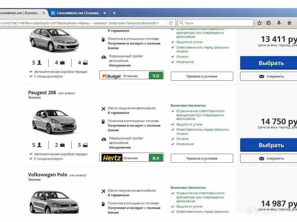This screenshot has width=297, height=222.
Task: Click Защита от угона in Peugeot offer
Action: click(189, 124)
